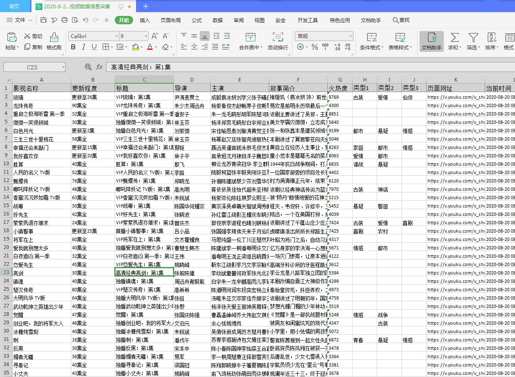Toggle Underline formatting

94,47
